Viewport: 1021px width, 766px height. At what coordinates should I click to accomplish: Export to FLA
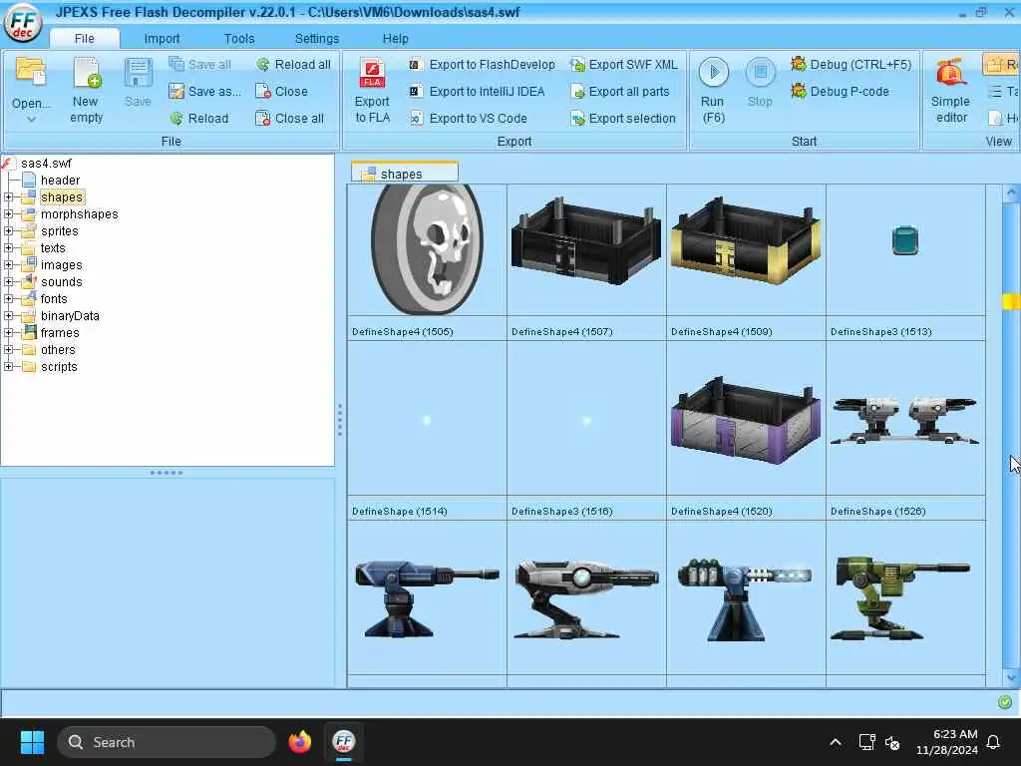(x=373, y=91)
